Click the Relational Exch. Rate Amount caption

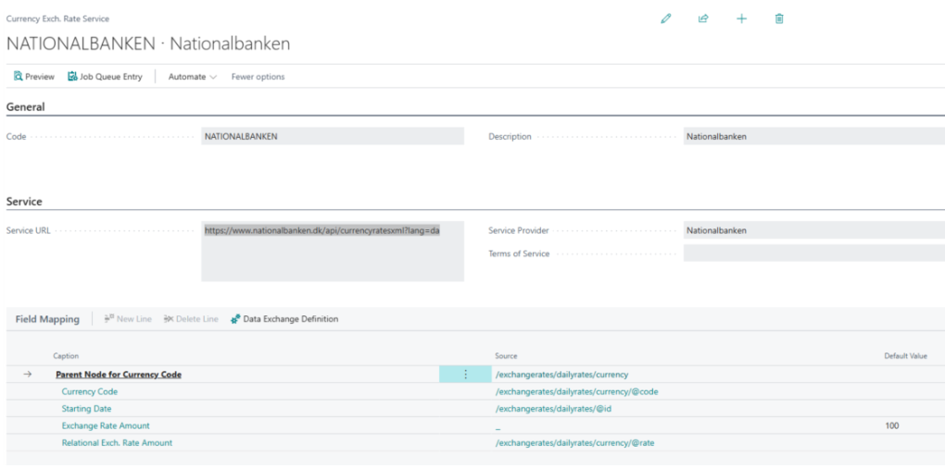point(117,443)
